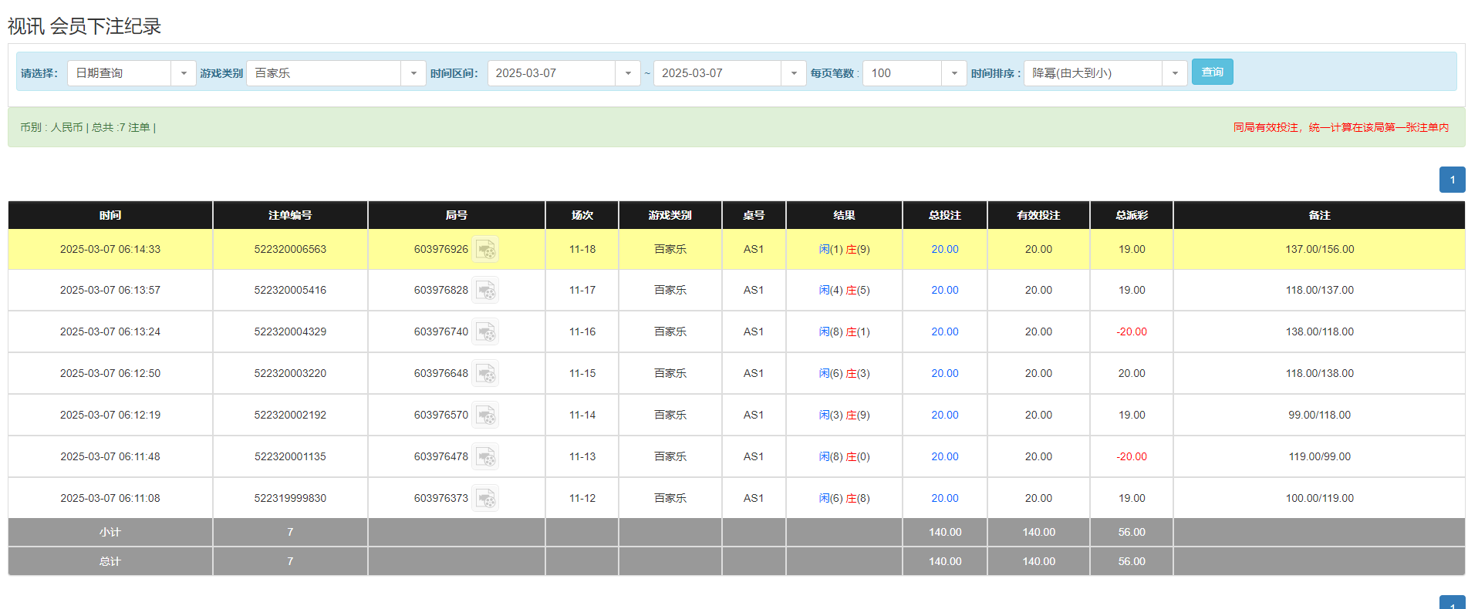1468x609 pixels.
Task: Open the end date dropdown arrow
Action: point(793,73)
